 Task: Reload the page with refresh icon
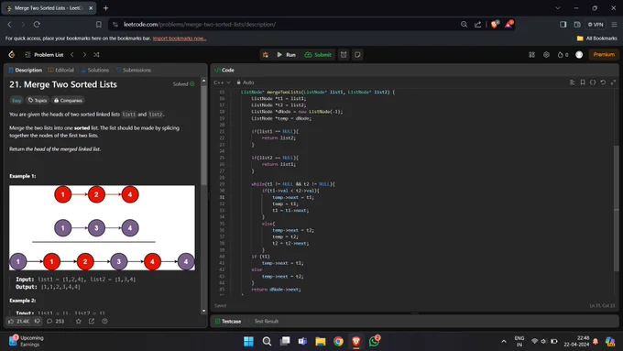coord(37,24)
